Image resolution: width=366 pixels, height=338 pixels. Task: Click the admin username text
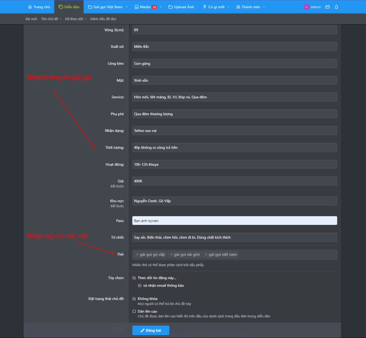316,7
